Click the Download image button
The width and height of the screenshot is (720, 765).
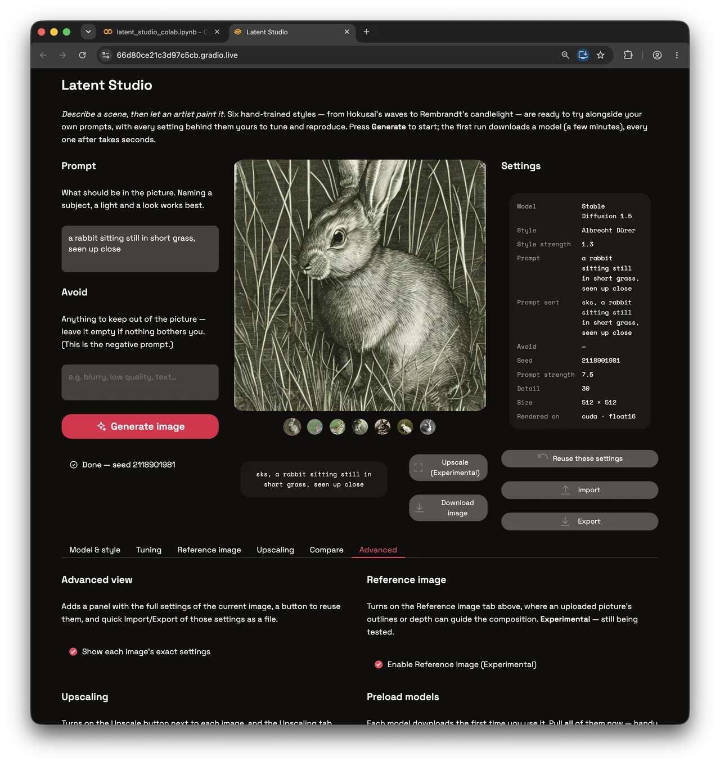click(448, 508)
